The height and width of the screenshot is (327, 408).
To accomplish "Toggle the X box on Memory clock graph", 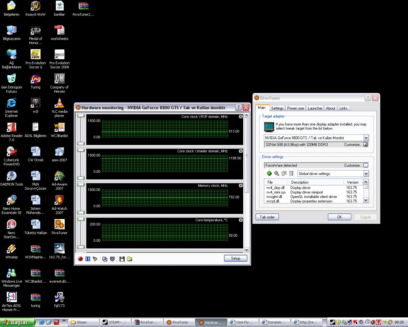I will (241, 186).
